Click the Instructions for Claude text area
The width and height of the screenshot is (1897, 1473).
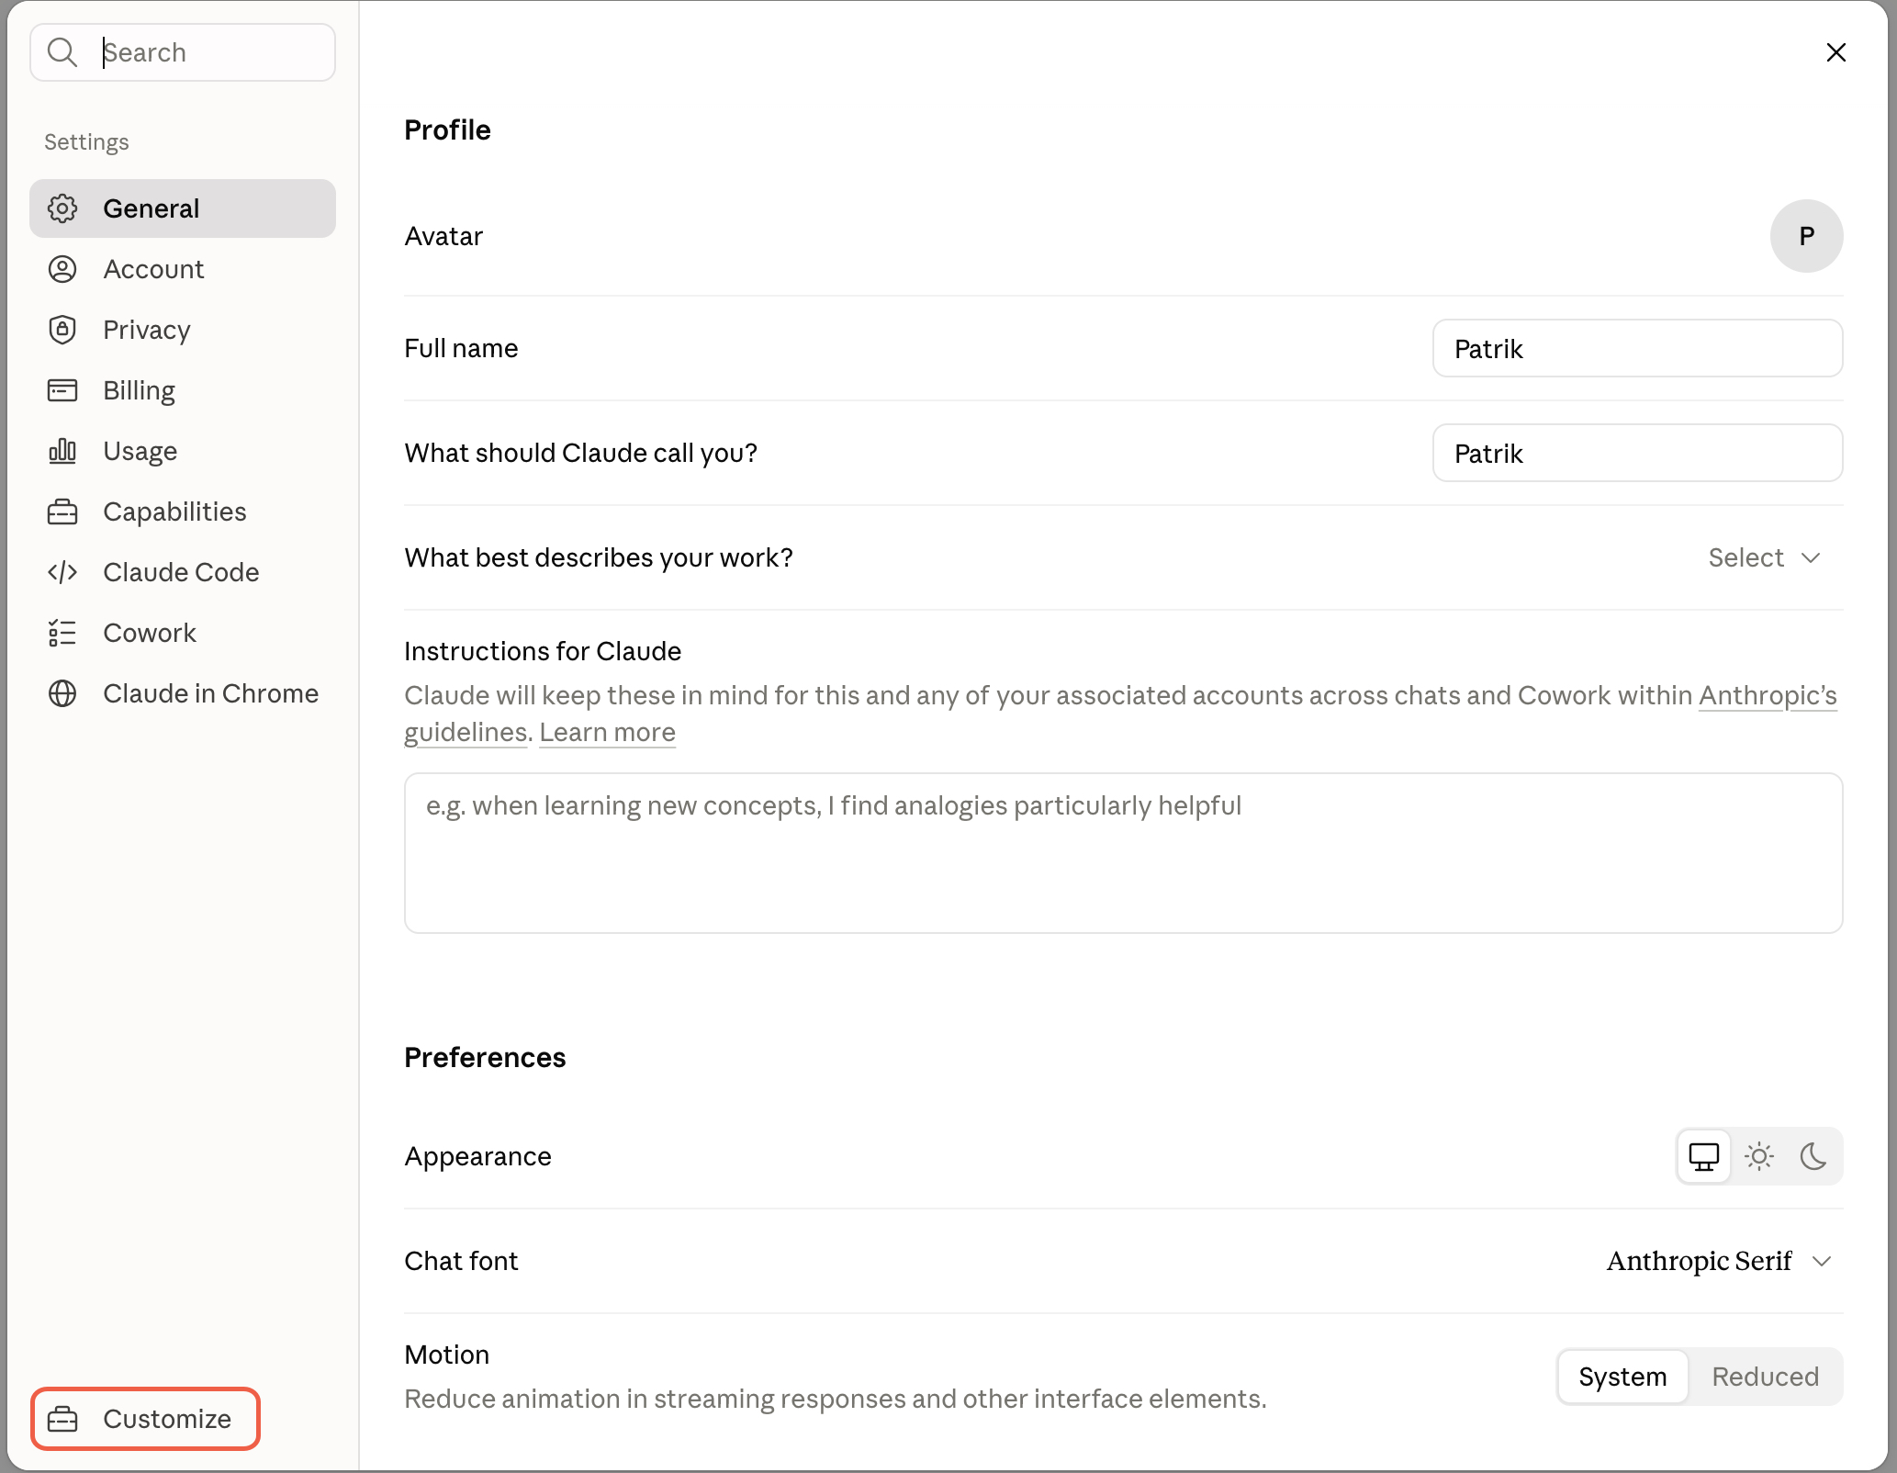(x=1123, y=853)
